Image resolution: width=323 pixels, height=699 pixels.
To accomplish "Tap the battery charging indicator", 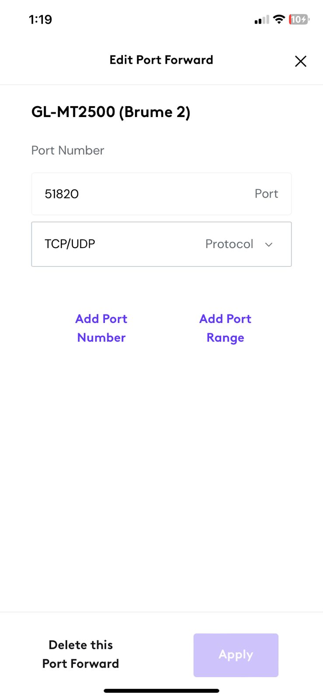I will point(299,19).
